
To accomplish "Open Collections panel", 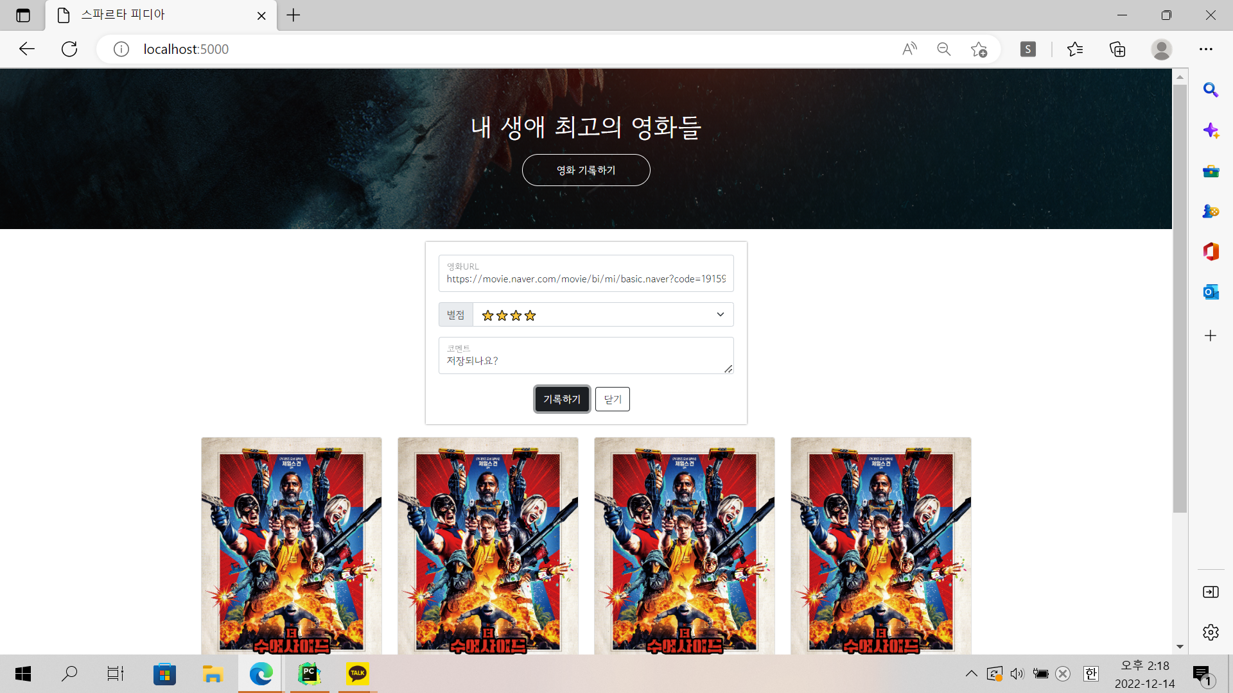I will pos(1117,49).
